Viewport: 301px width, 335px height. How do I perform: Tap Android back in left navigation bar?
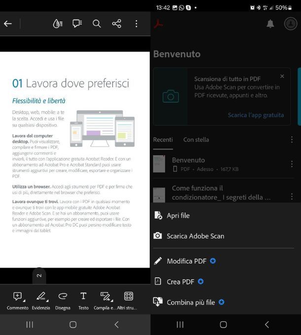[x=116, y=325]
